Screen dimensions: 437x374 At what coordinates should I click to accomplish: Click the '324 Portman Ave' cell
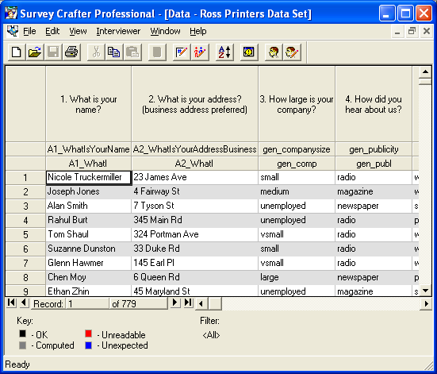pos(194,234)
